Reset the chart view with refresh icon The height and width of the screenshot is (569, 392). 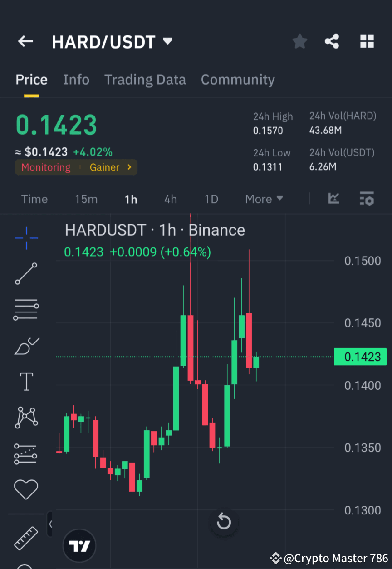(x=224, y=522)
